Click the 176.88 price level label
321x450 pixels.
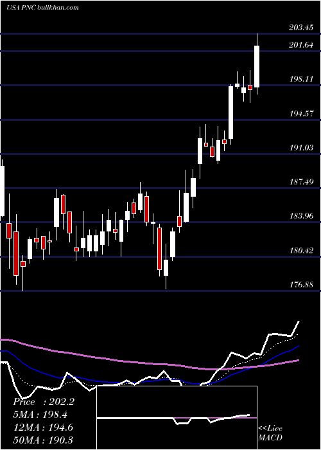301,285
